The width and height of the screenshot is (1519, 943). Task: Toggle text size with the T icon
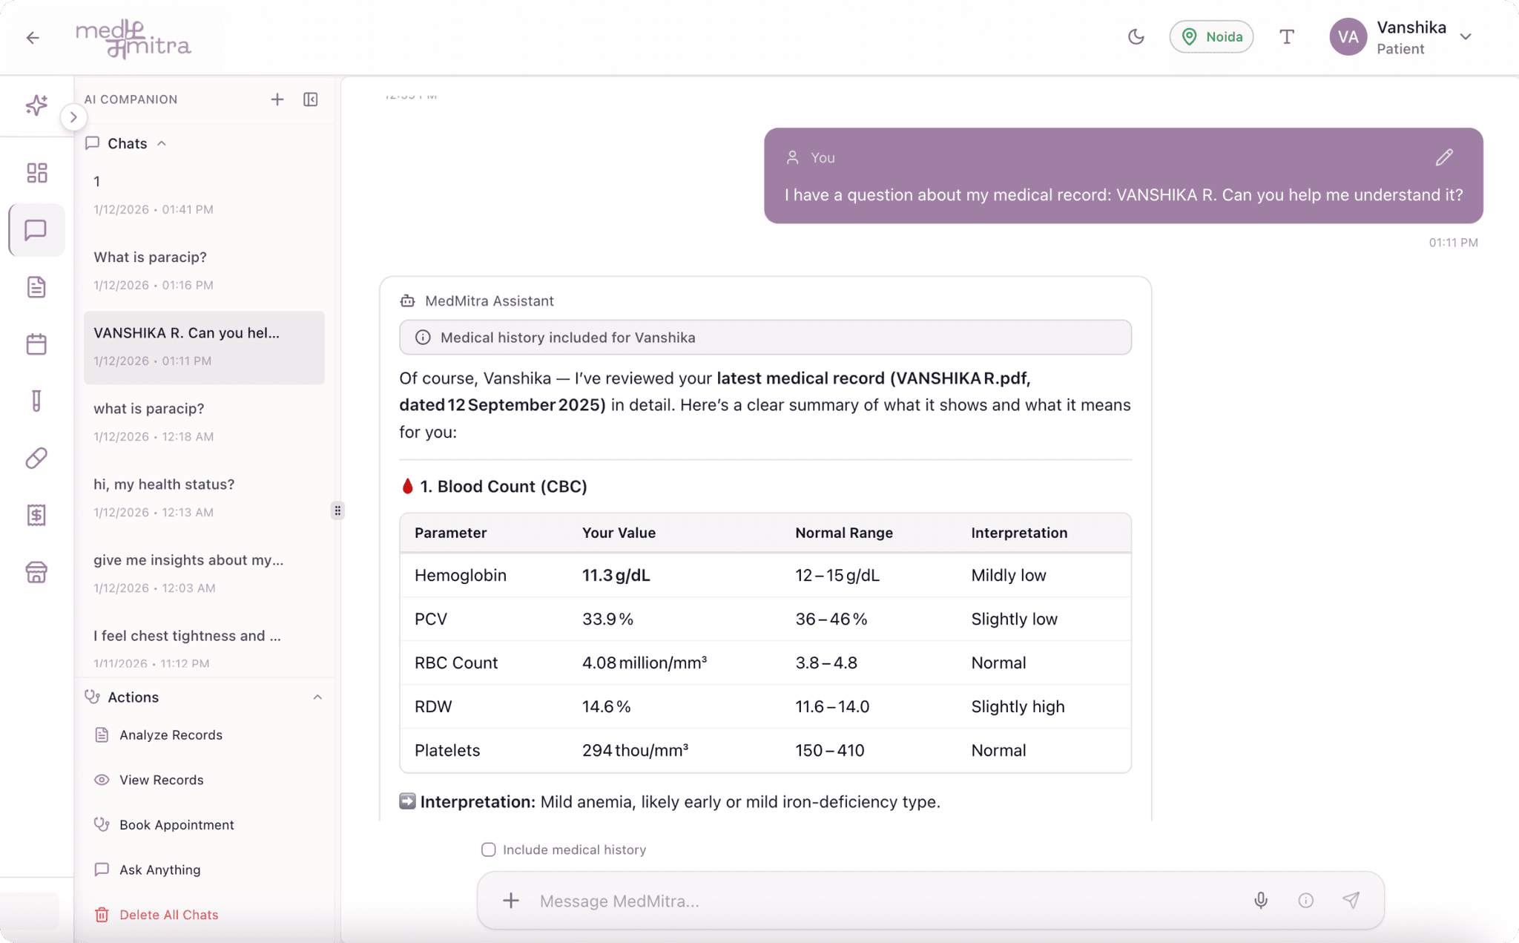point(1286,36)
